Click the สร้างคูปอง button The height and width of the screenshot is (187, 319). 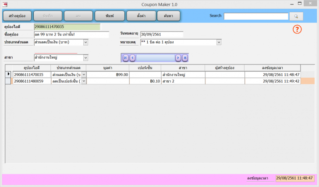17,16
